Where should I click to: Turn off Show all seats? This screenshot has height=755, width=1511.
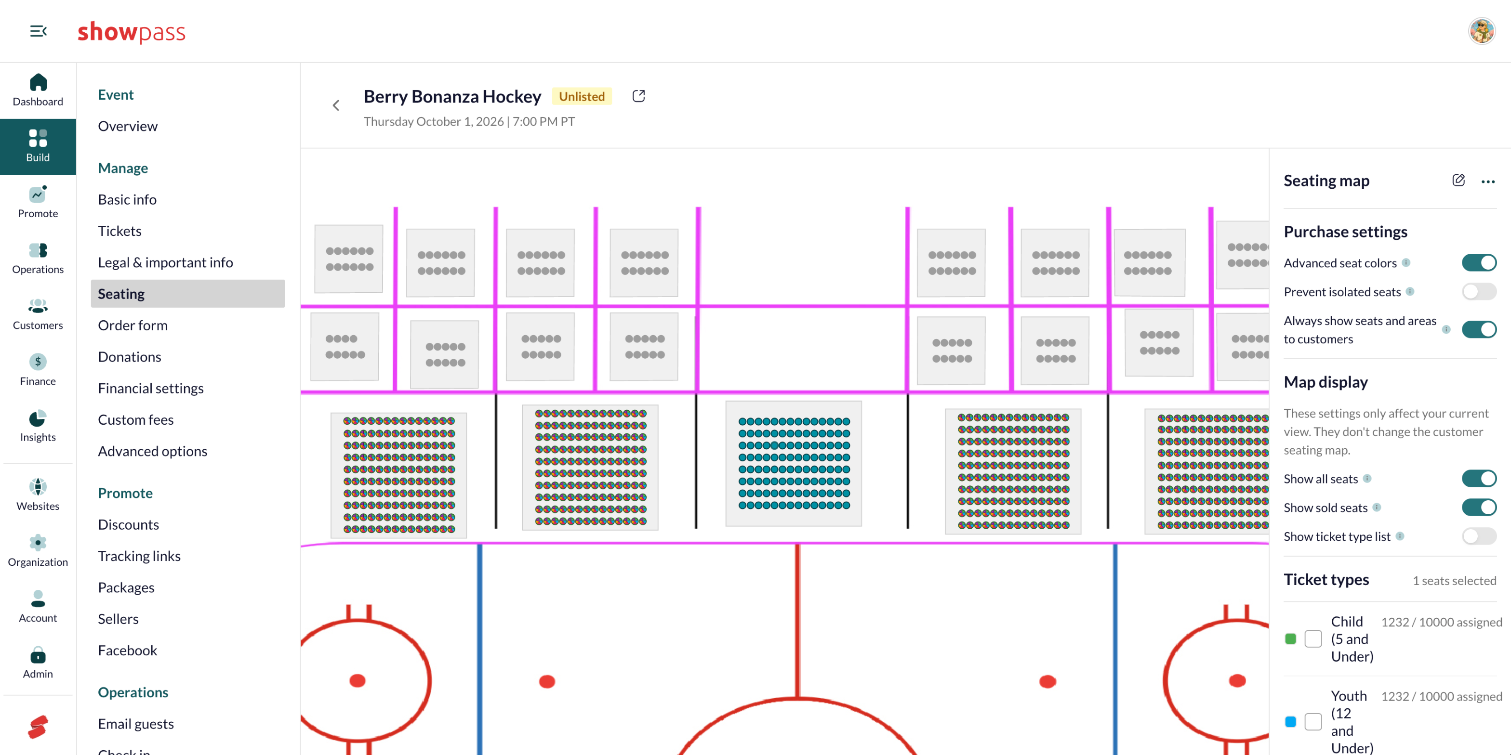coord(1479,478)
